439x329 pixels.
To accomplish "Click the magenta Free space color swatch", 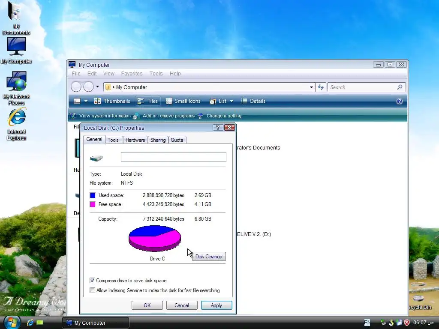I will click(x=93, y=204).
